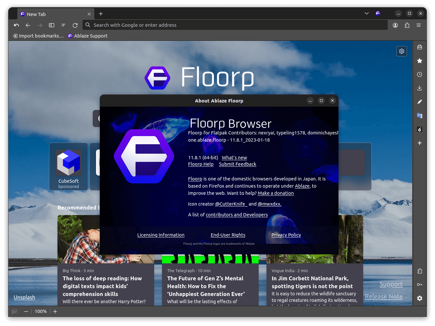Open the Passwords key icon in sidebar
This screenshot has height=326, width=435.
(x=420, y=284)
